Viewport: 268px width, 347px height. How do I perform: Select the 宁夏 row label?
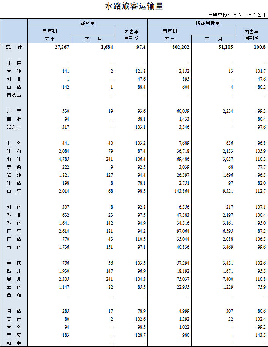[x=14, y=335]
